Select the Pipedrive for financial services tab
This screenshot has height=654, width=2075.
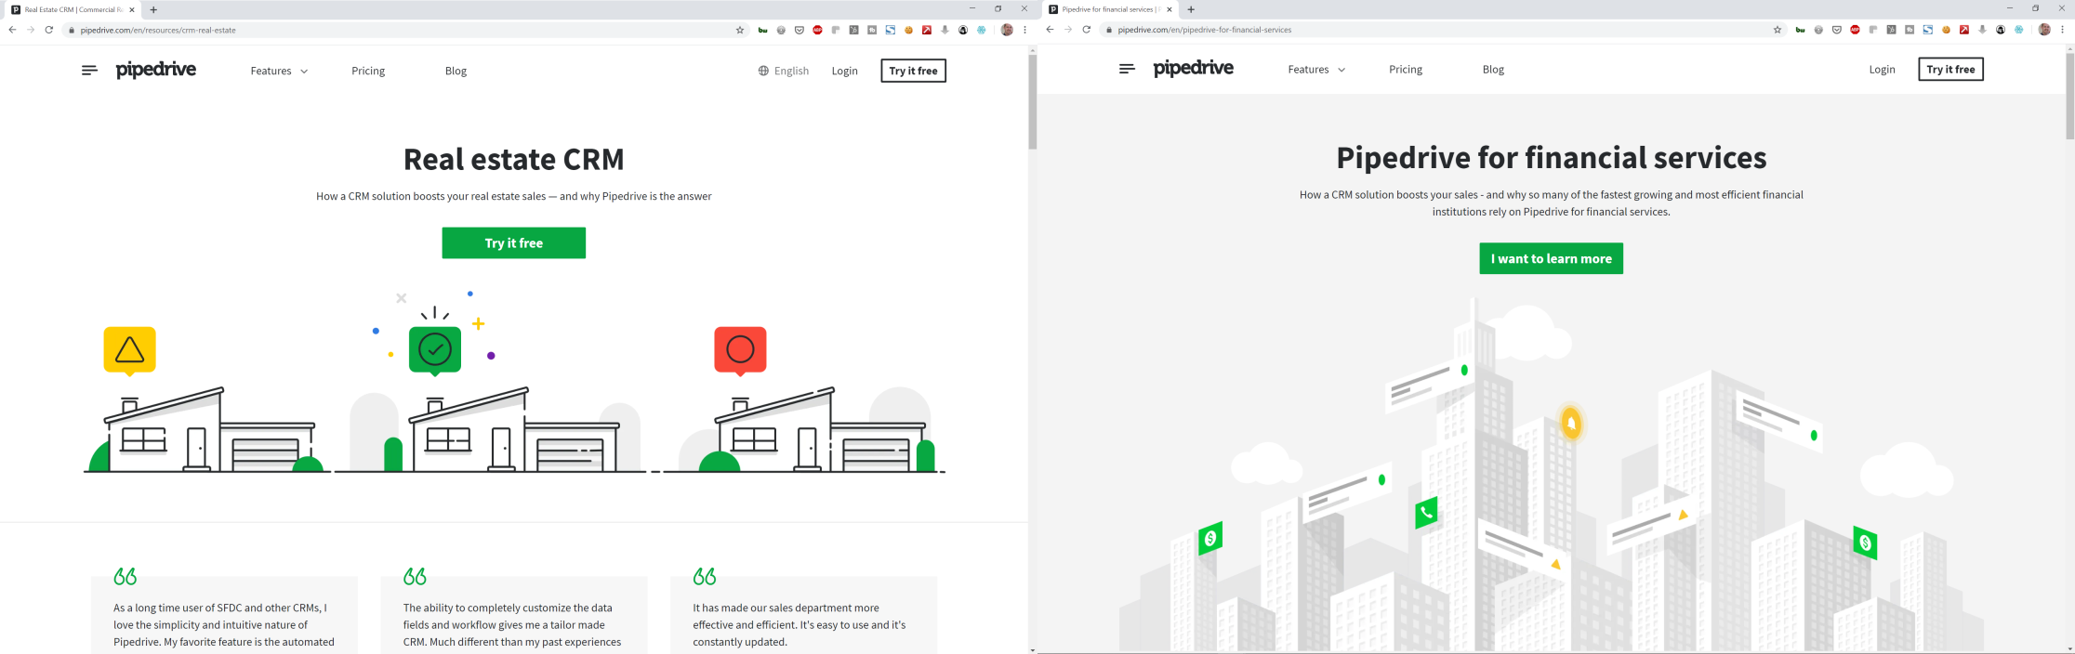(x=1110, y=9)
